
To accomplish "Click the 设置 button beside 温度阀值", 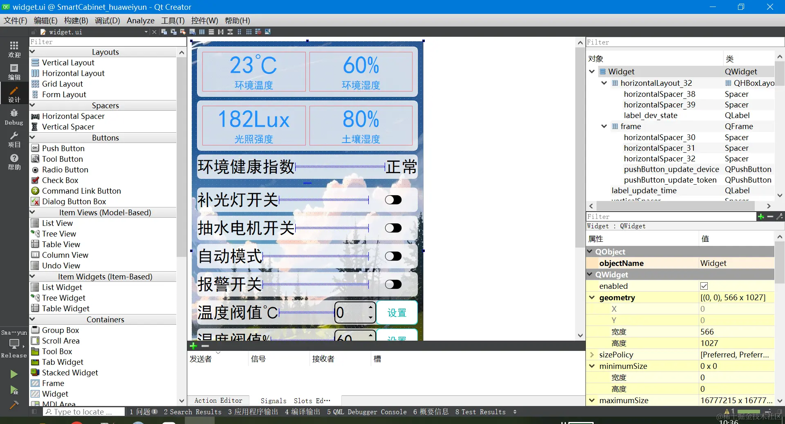I will click(396, 313).
